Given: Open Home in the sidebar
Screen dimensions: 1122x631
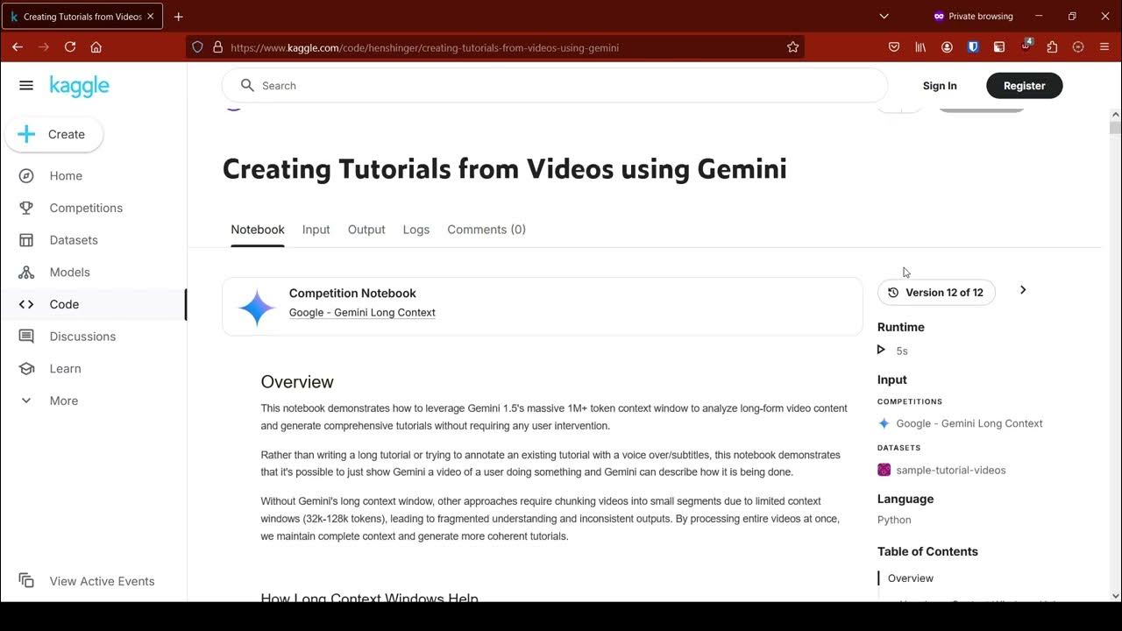Looking at the screenshot, I should (x=66, y=175).
